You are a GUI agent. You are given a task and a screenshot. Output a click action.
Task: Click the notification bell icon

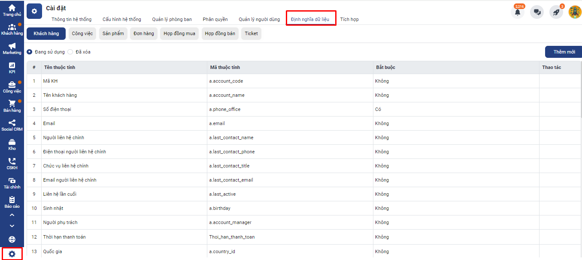coord(518,12)
